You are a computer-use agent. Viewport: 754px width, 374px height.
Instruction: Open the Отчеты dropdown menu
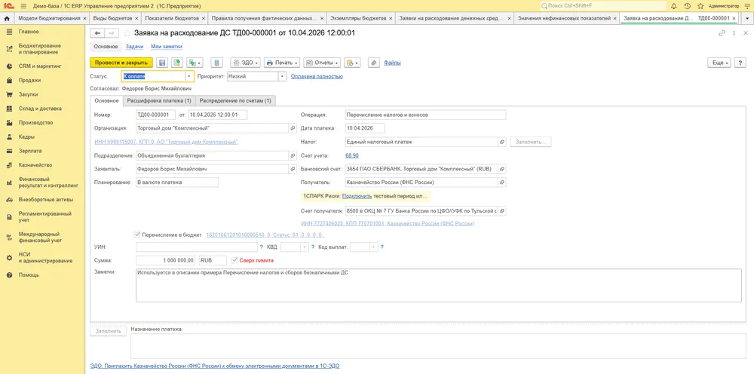(x=322, y=63)
